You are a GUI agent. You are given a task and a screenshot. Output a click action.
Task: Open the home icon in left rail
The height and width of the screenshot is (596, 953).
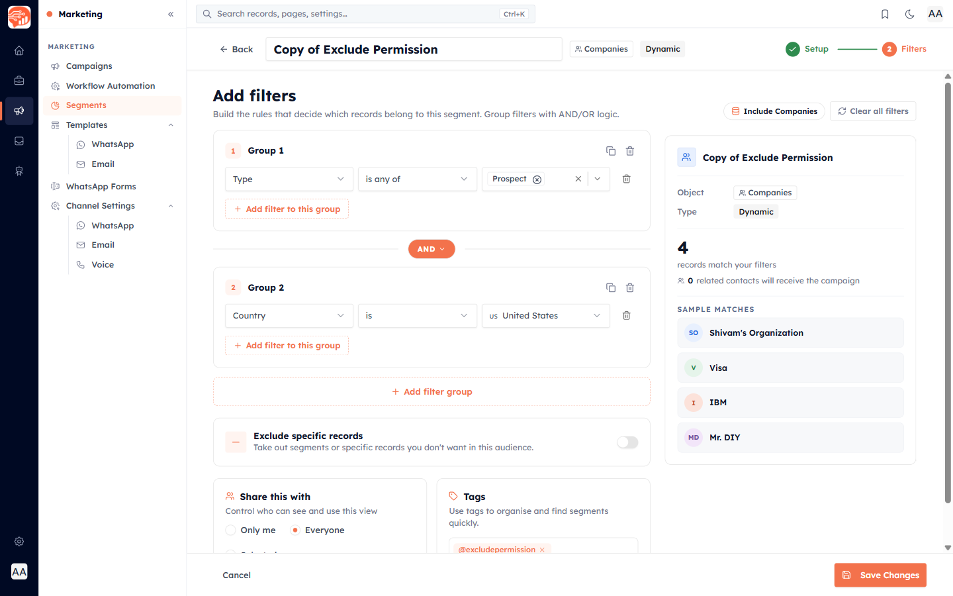tap(19, 50)
